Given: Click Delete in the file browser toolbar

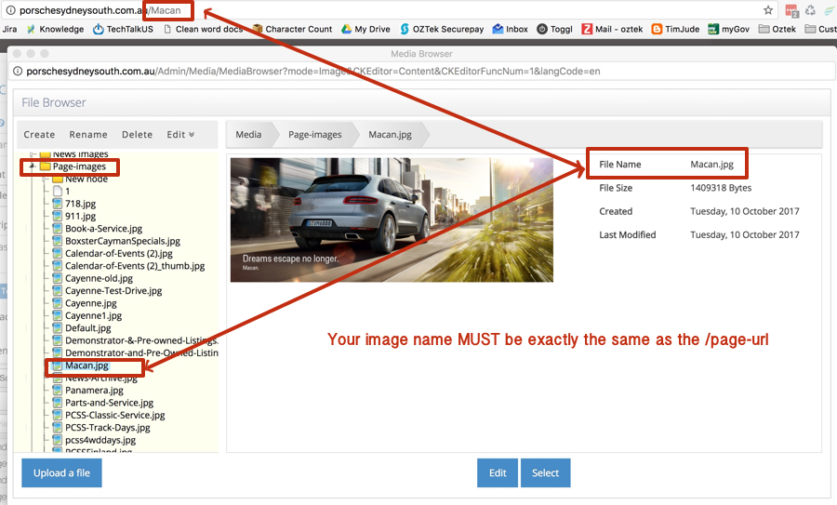Looking at the screenshot, I should [137, 134].
